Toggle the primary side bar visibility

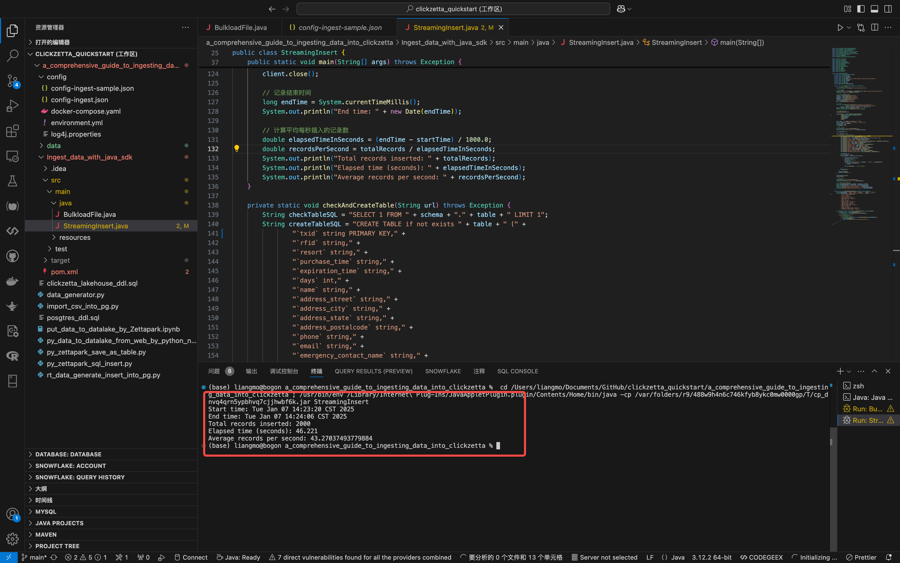[861, 9]
